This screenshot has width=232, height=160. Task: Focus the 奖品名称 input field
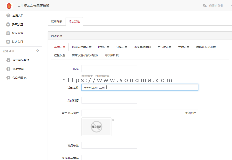click(x=109, y=100)
